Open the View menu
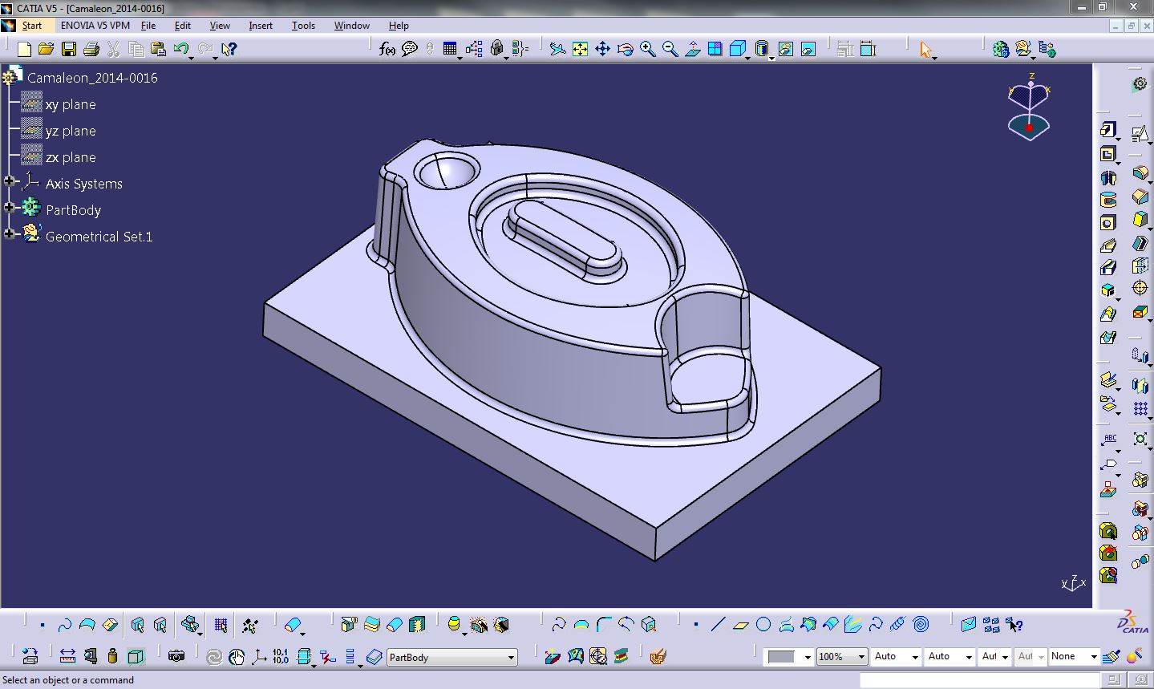 [220, 26]
